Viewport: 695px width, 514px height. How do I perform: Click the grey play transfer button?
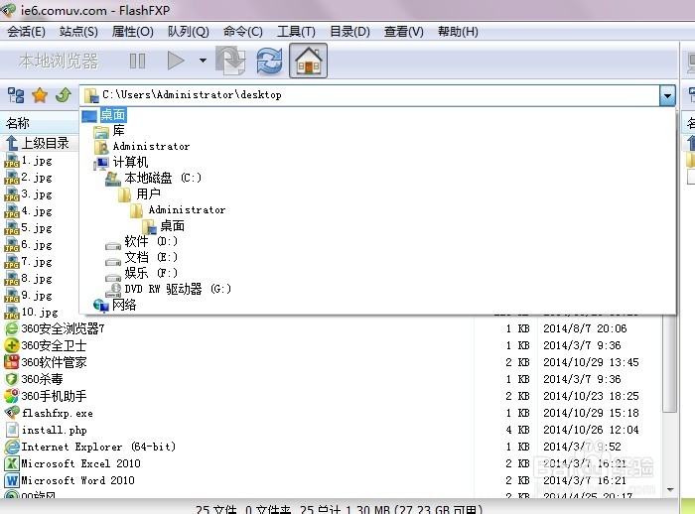[176, 61]
